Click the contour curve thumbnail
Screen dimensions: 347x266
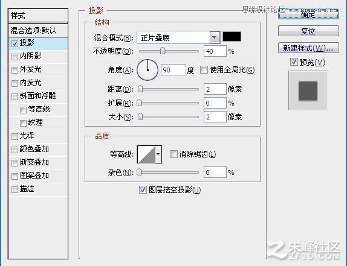point(146,154)
